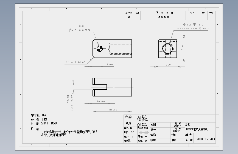
Task: Click the 'Ø6.8 ↧15.0' drill depth callout
Action: pyautogui.click(x=193, y=25)
